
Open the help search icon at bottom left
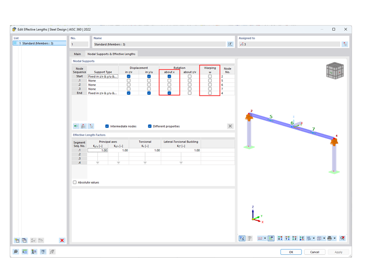pyautogui.click(x=15, y=251)
